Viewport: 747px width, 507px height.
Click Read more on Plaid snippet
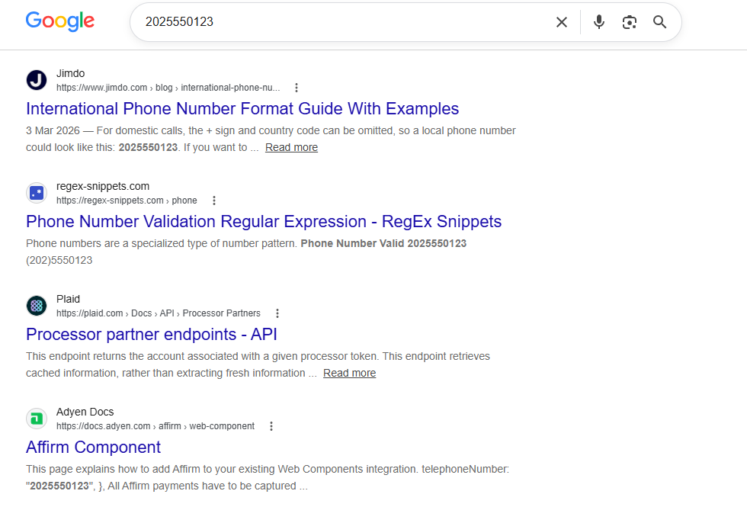click(x=350, y=373)
